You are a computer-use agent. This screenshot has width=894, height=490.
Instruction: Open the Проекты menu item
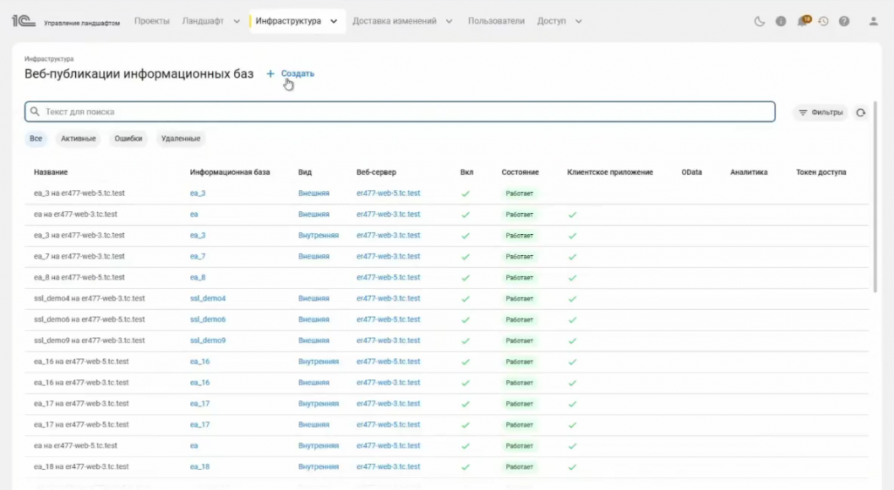click(152, 21)
